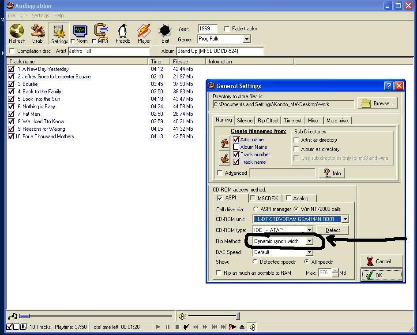Click the guitar icon in player bar
The width and height of the screenshot is (417, 335).
click(x=186, y=327)
